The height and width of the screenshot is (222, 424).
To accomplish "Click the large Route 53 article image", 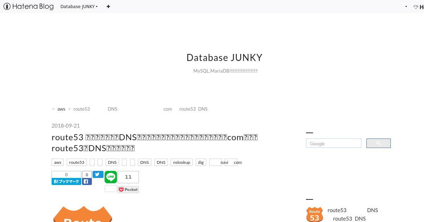I will [83, 214].
